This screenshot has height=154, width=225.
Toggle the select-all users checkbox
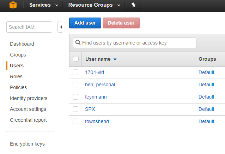click(76, 59)
